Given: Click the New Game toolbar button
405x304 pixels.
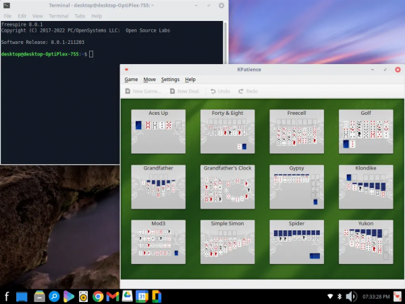Looking at the screenshot, I should [x=143, y=91].
